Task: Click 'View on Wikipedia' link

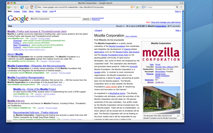Action: coord(131,36)
